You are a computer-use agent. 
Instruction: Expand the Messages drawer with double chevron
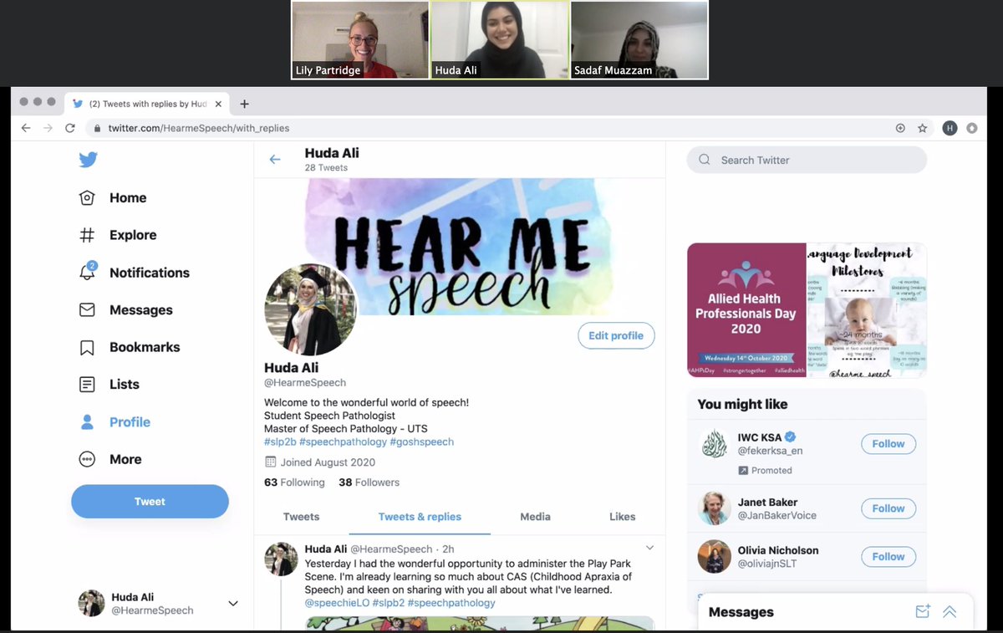pos(950,612)
